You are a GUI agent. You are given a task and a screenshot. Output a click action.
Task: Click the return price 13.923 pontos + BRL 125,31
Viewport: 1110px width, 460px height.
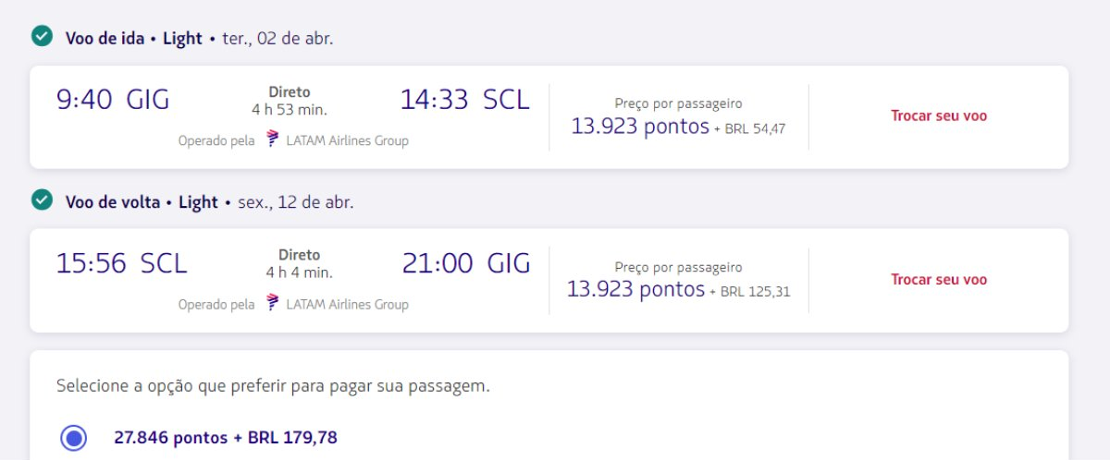[678, 290]
